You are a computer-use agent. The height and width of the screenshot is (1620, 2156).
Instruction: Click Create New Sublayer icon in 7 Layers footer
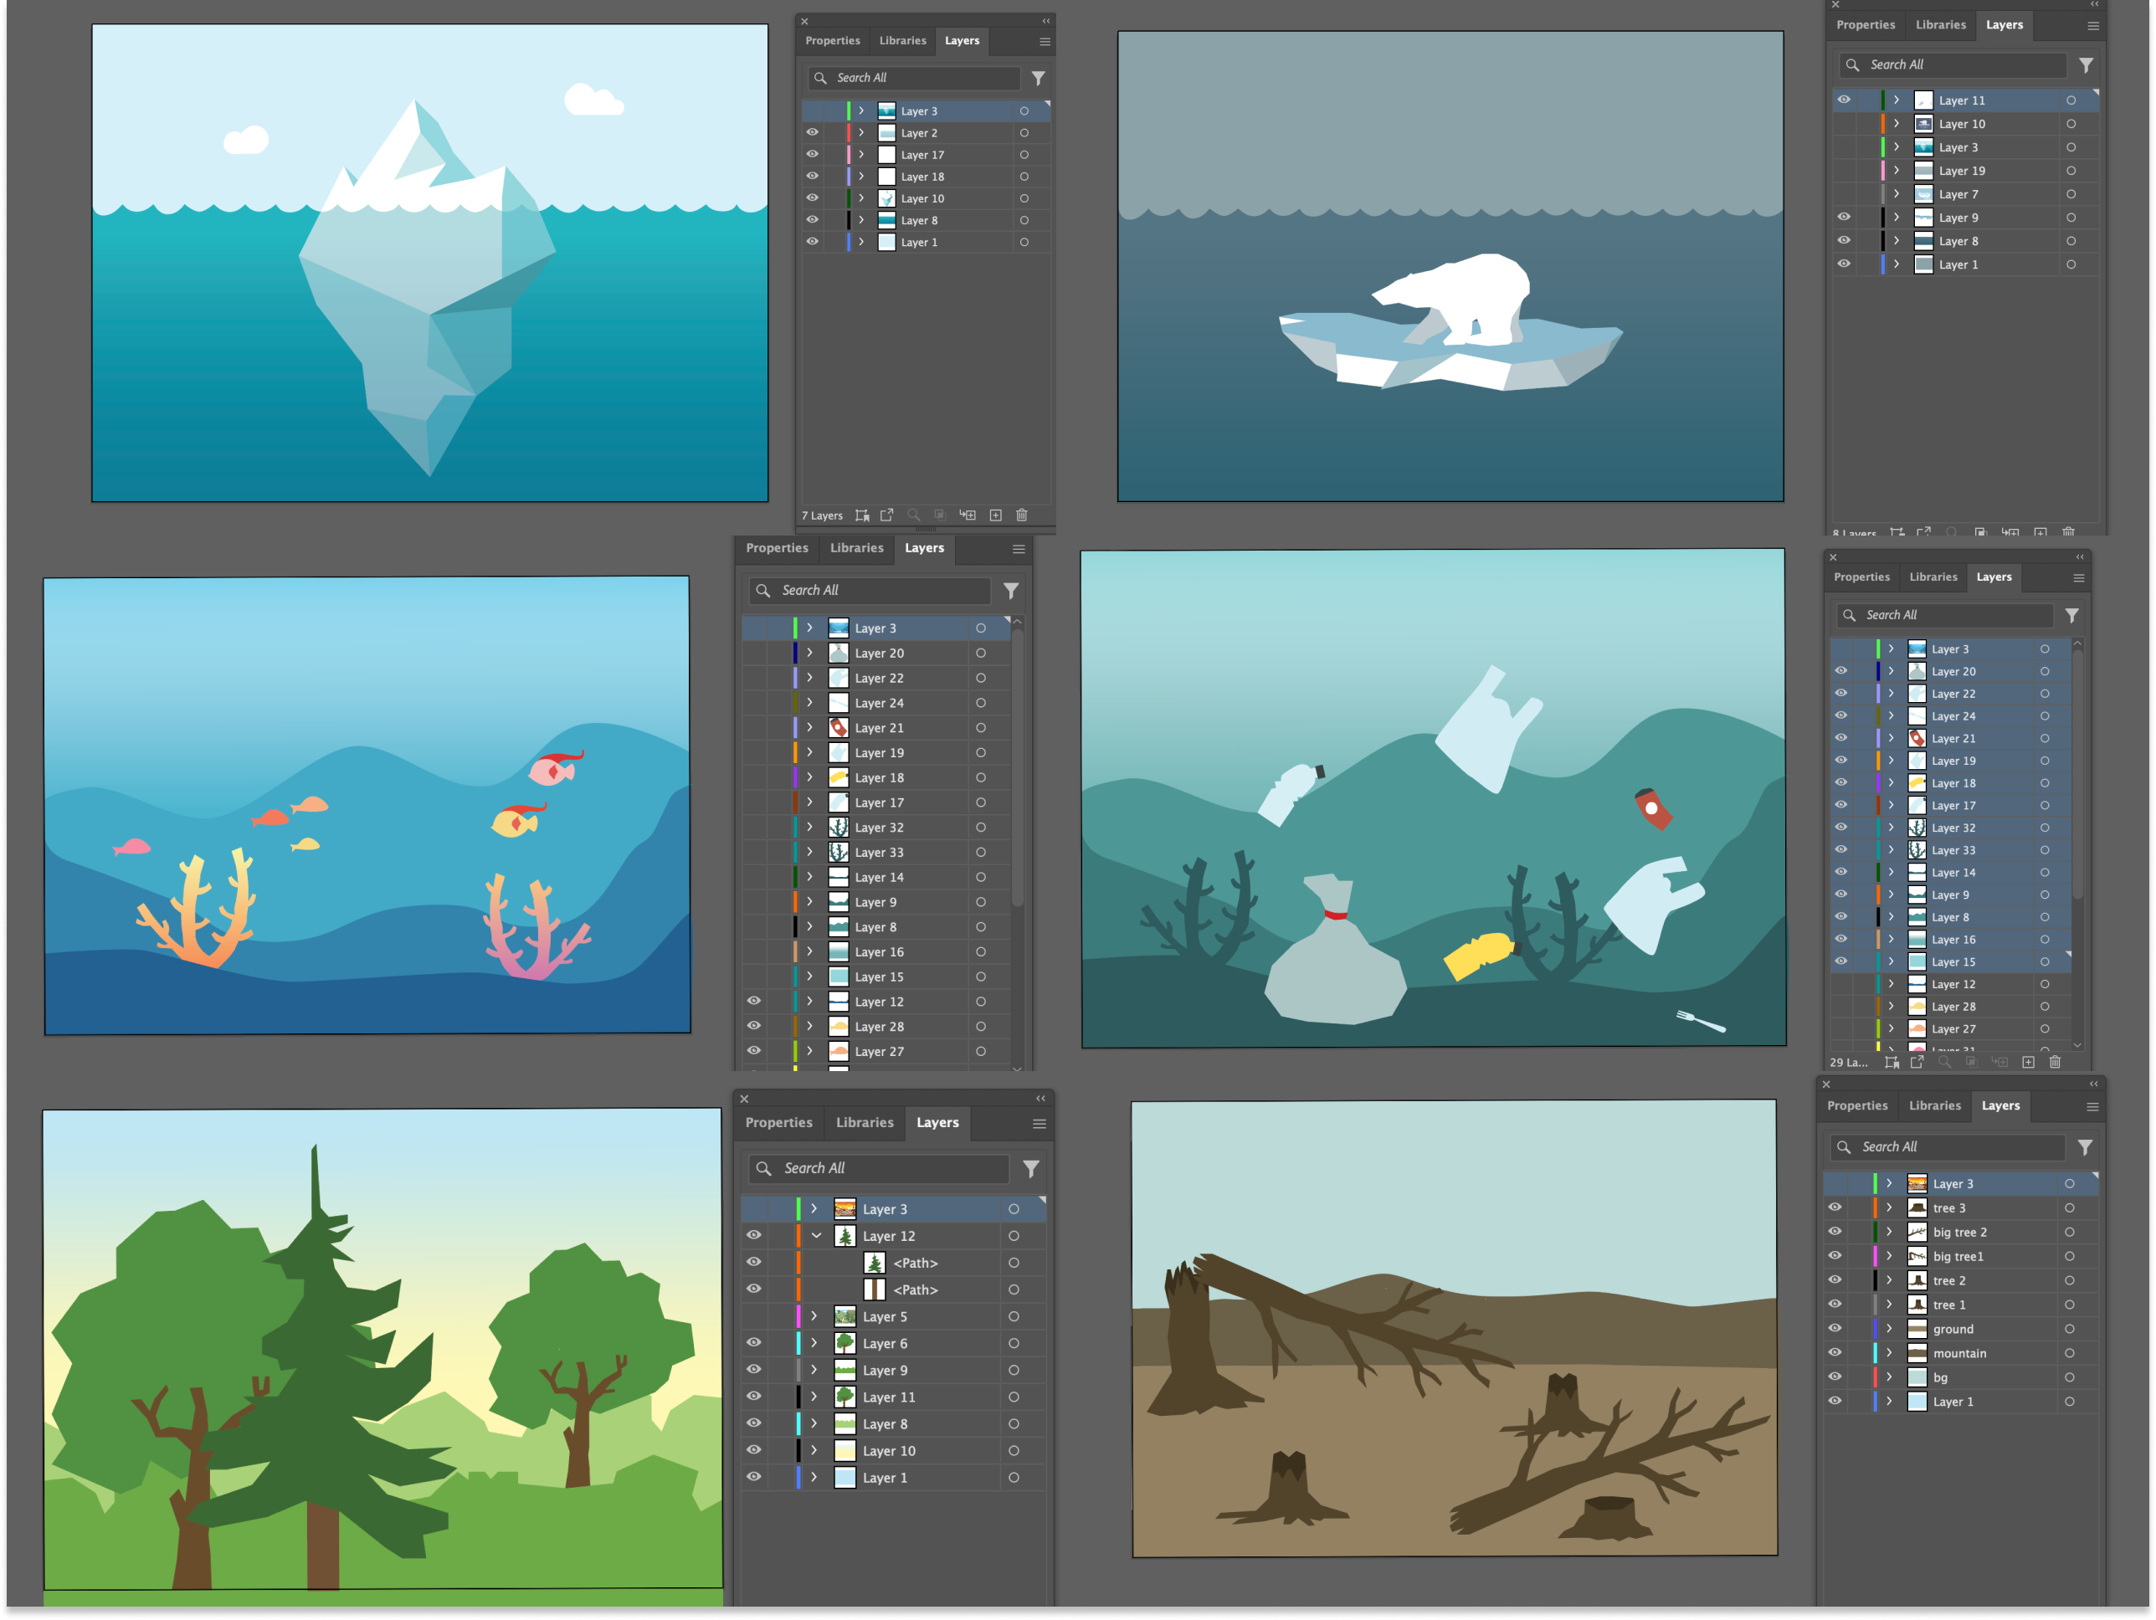[967, 515]
